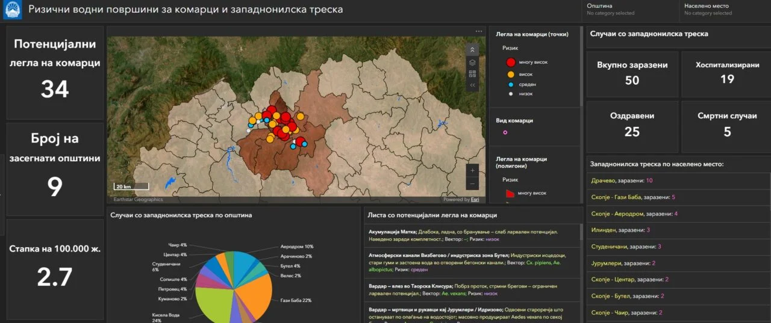This screenshot has width=771, height=323.
Task: Open the map layers list icon
Action: [472, 62]
